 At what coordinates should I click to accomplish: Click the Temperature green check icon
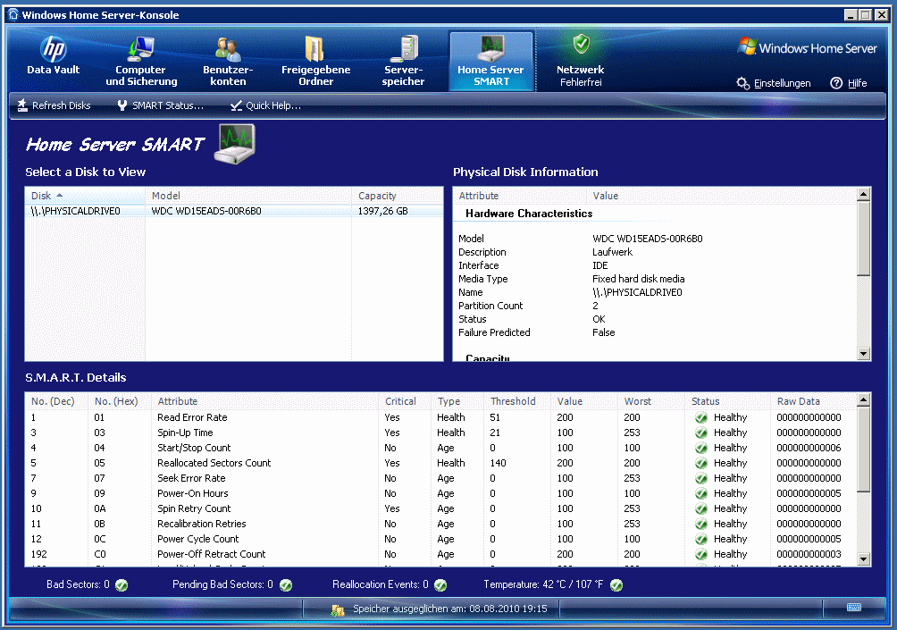coord(616,584)
